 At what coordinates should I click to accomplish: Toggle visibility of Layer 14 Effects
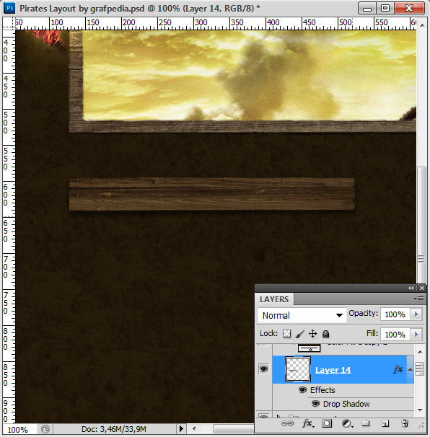pyautogui.click(x=302, y=389)
